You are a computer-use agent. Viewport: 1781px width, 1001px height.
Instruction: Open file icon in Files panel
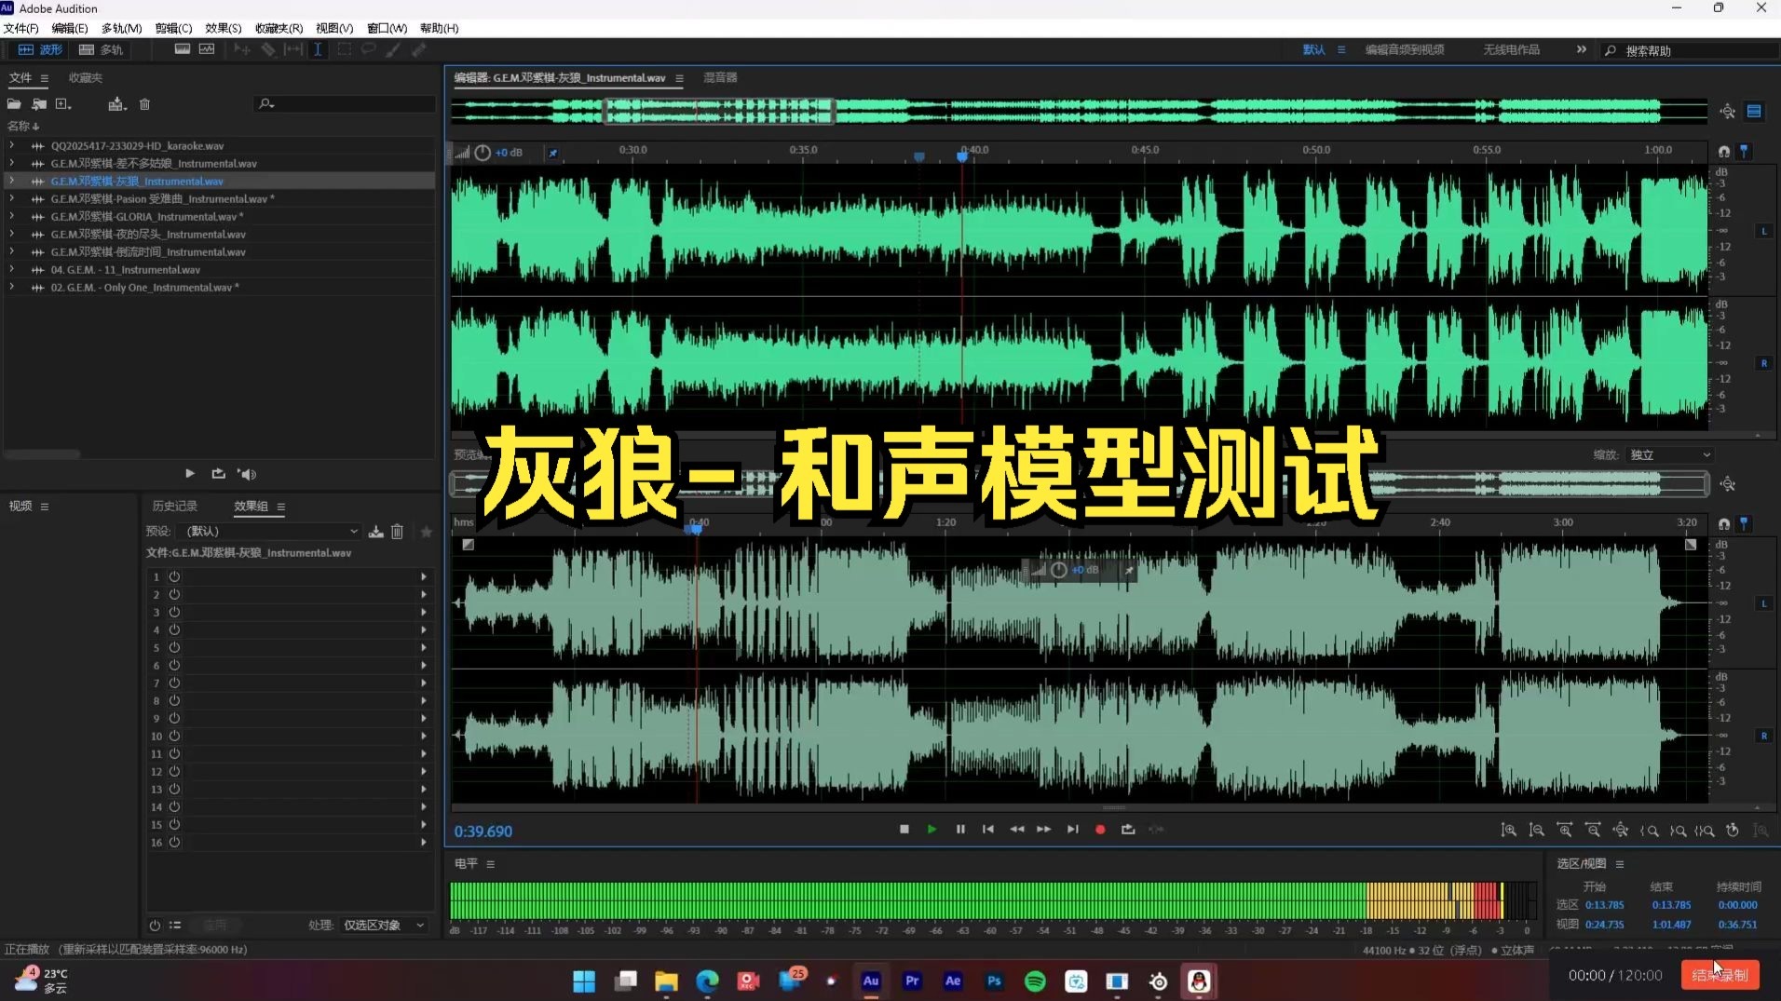(14, 104)
